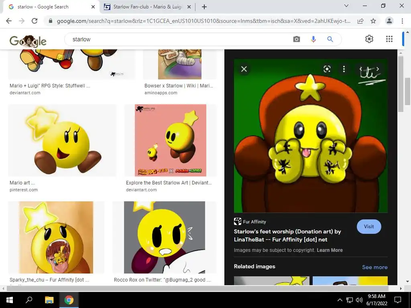The width and height of the screenshot is (411, 308).
Task: Click the Mario + Luigi RPG Style caption
Action: (50, 86)
